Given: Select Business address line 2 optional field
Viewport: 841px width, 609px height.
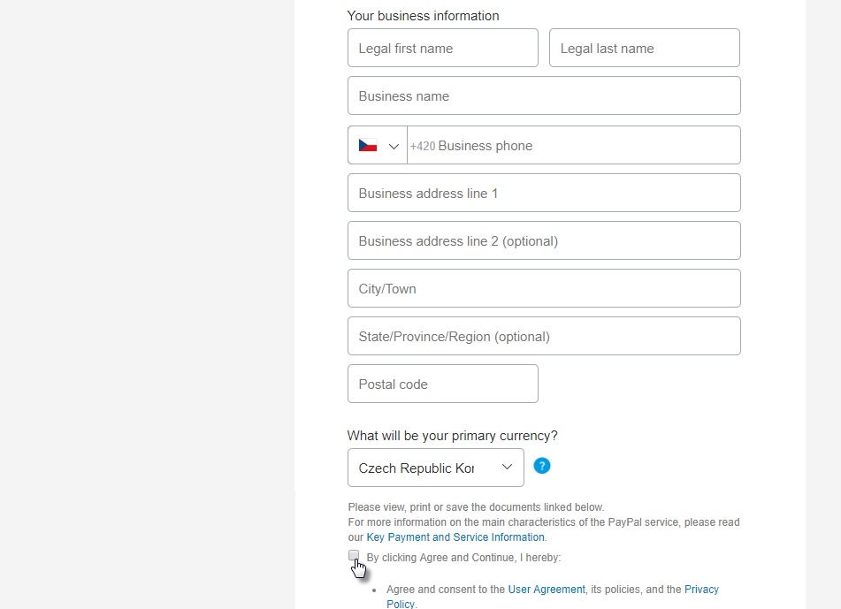Looking at the screenshot, I should pos(544,240).
